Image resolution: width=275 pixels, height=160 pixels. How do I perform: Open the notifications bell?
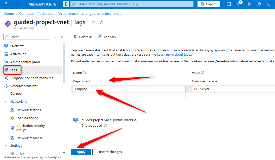coord(239,4)
